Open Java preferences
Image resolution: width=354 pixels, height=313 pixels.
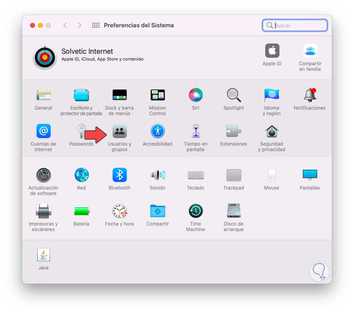(x=43, y=255)
